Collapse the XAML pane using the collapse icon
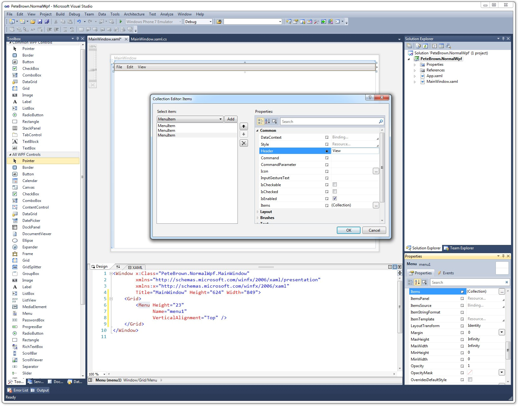The width and height of the screenshot is (518, 408). point(399,267)
